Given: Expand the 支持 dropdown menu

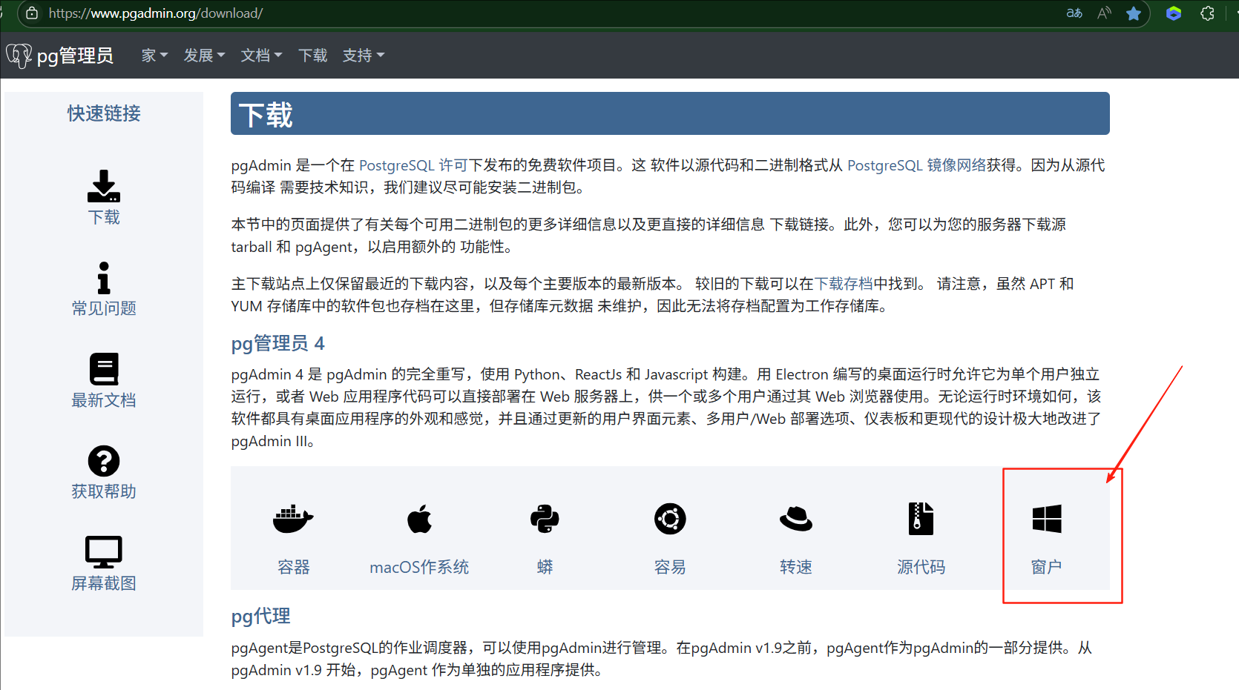Looking at the screenshot, I should point(364,56).
